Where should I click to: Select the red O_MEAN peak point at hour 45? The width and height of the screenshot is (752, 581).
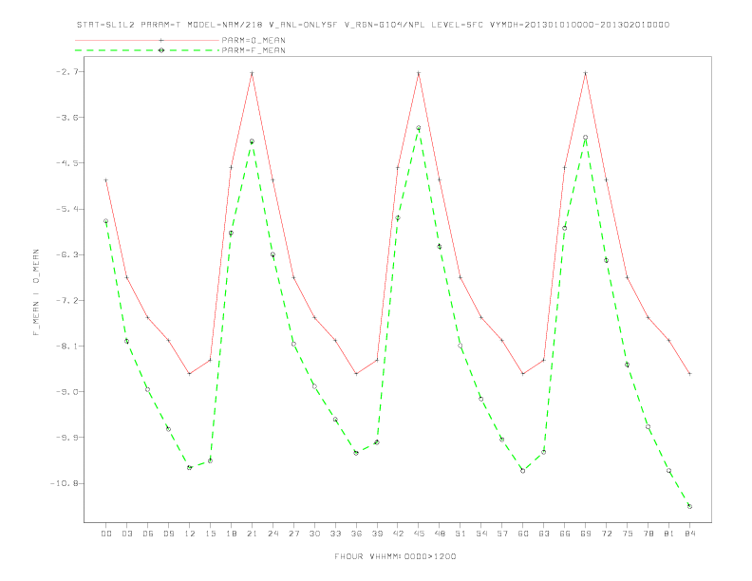coord(419,73)
